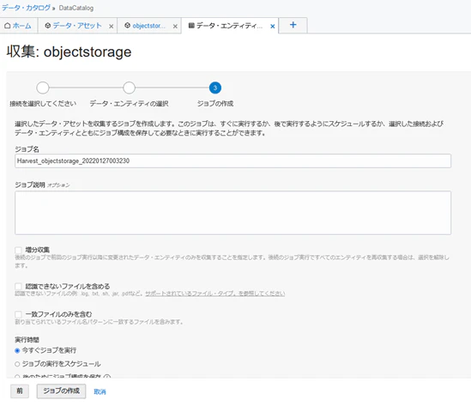The height and width of the screenshot is (406, 471).
Task: Open the plus icon to add a new tab
Action: [293, 25]
